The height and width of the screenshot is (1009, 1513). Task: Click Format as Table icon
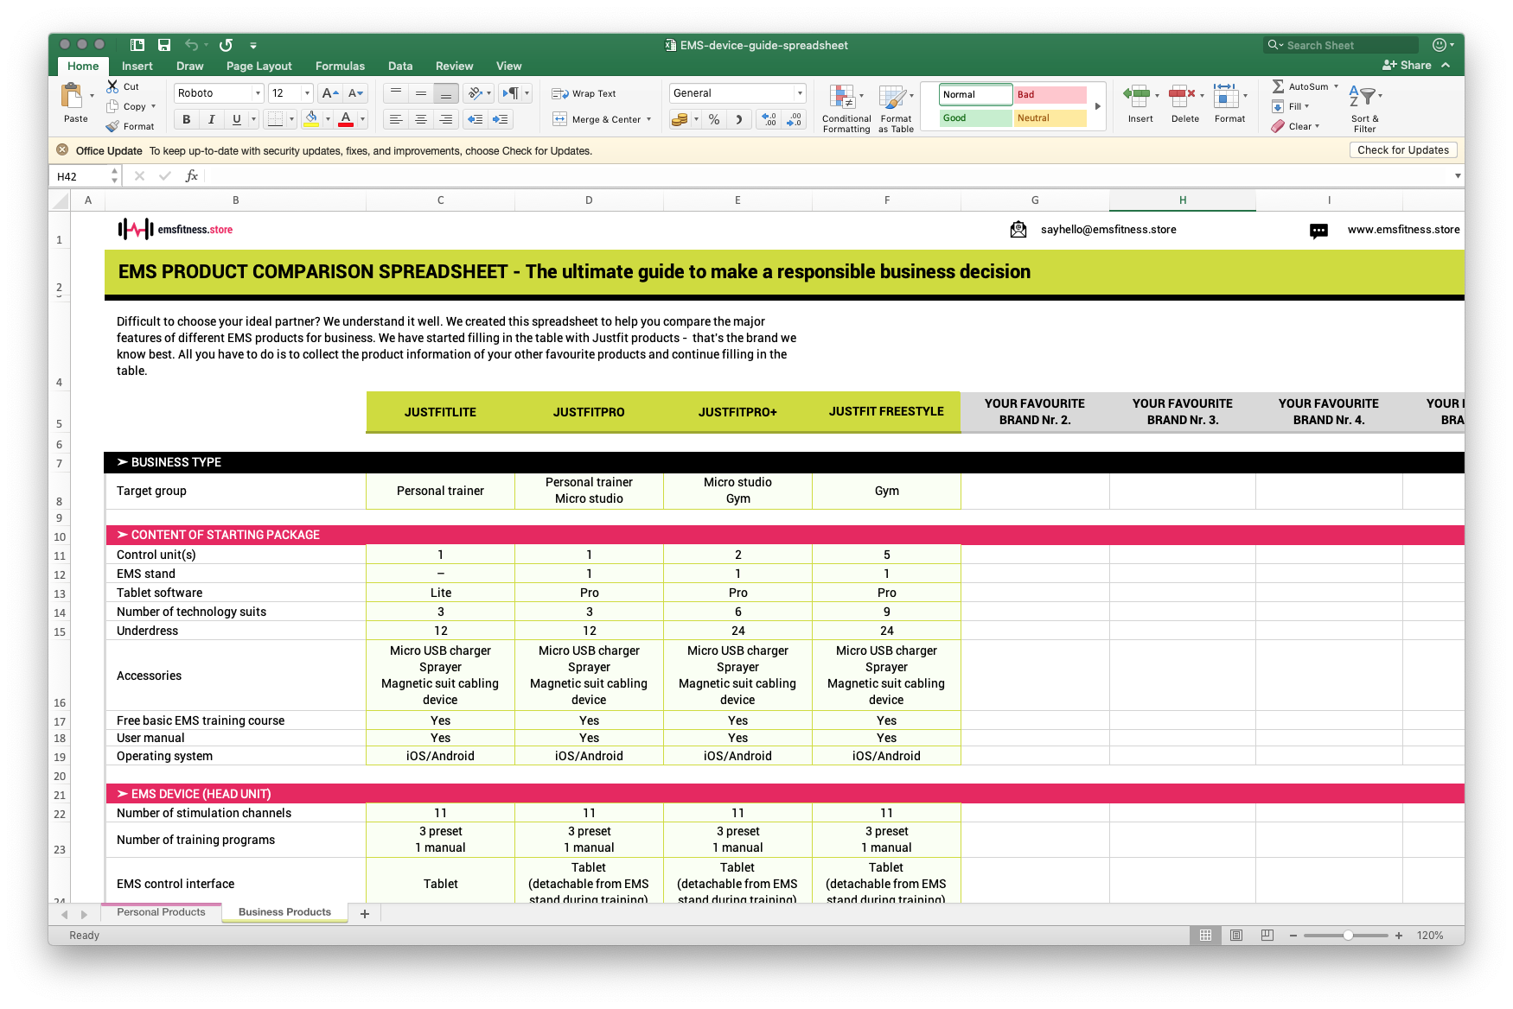pyautogui.click(x=892, y=98)
